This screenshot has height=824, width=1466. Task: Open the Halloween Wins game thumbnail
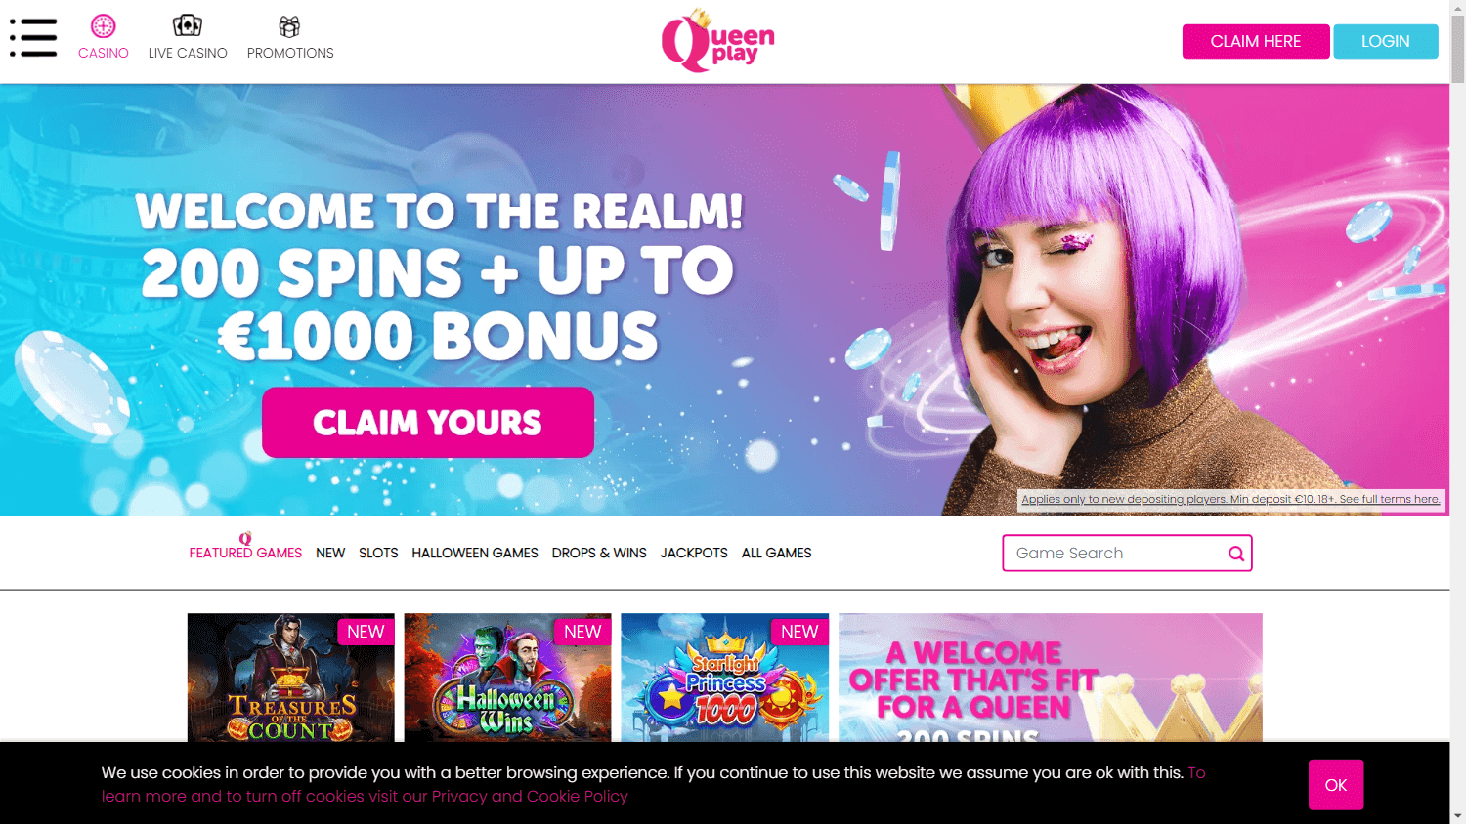(x=508, y=678)
